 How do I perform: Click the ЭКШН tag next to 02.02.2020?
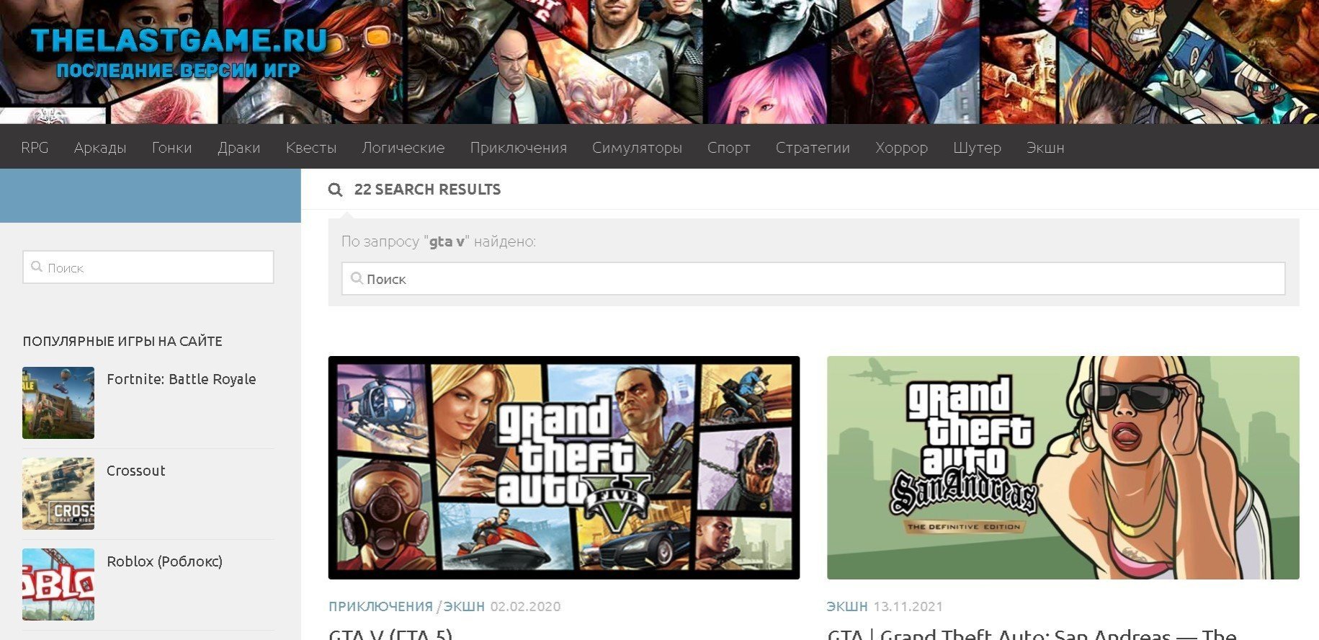(464, 607)
